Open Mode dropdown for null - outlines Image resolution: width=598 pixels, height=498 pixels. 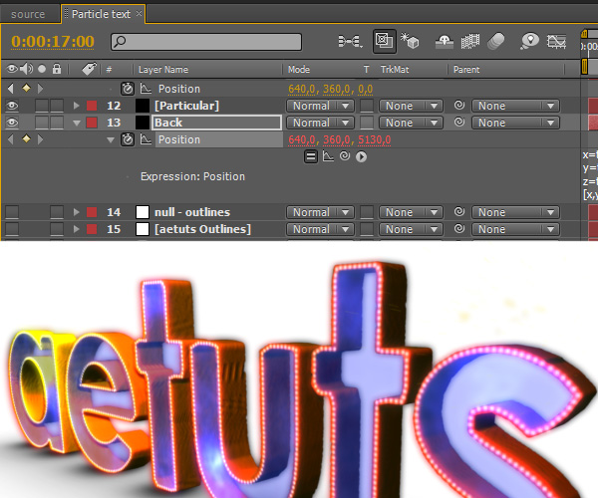tap(320, 212)
